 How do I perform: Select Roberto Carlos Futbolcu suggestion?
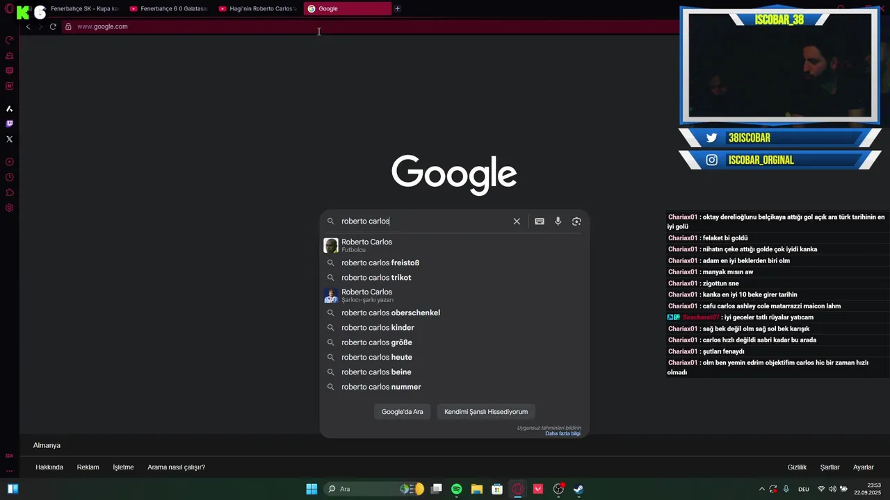coord(454,245)
